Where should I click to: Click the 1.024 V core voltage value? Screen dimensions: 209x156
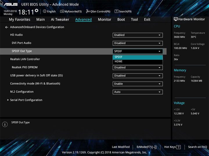[x=195, y=48]
